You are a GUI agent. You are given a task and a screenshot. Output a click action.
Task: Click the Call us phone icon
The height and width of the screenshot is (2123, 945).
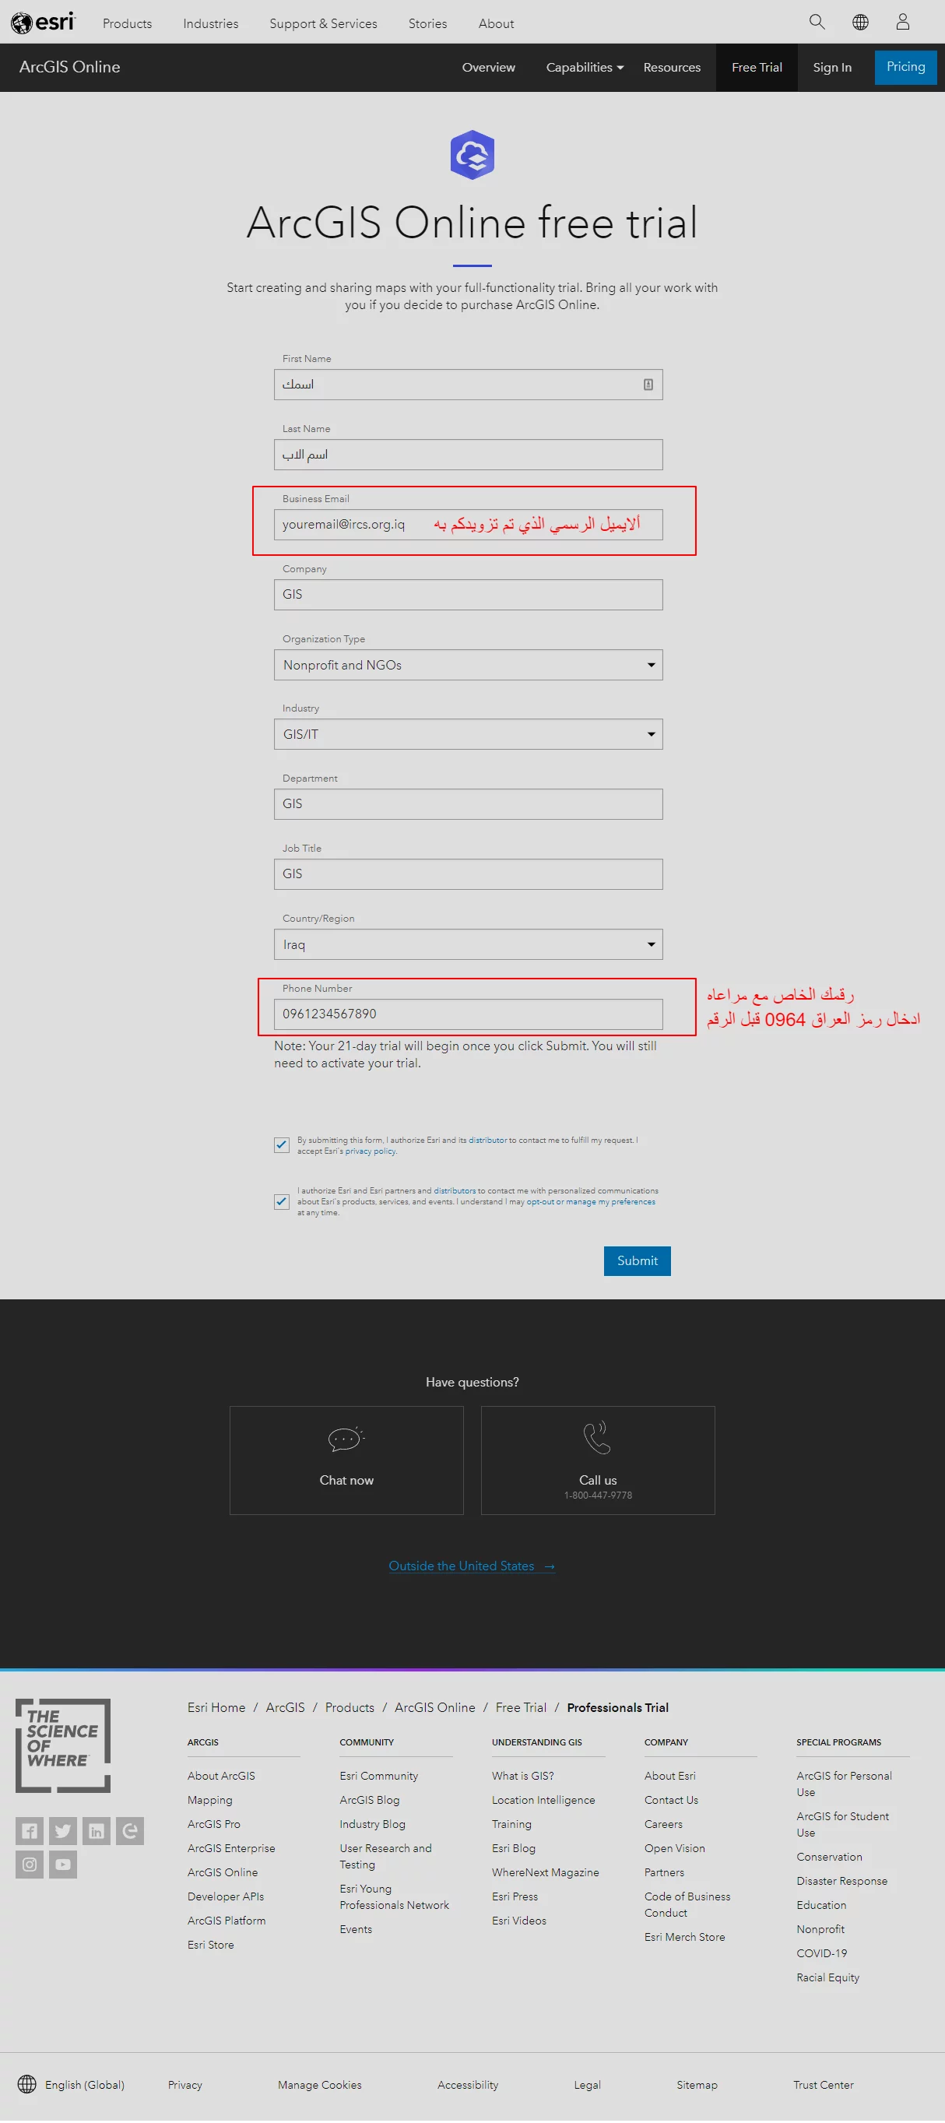[597, 1438]
